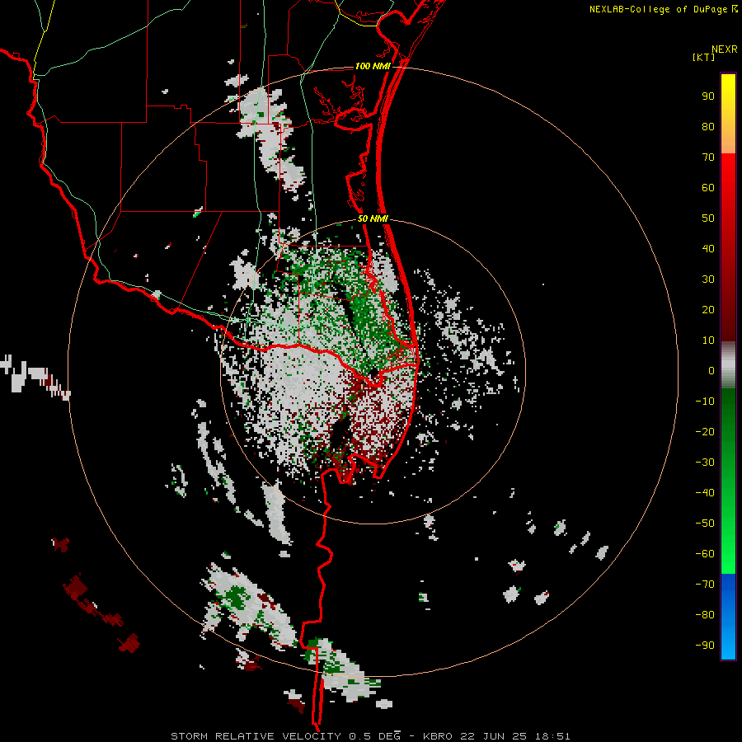Click the 90 value on velocity scale

click(x=708, y=96)
